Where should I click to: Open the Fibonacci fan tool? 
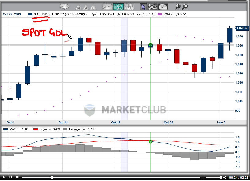coord(163,7)
